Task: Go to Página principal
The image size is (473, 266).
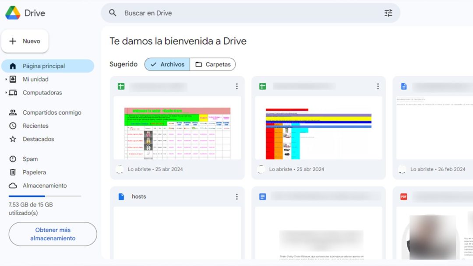Action: tap(43, 66)
